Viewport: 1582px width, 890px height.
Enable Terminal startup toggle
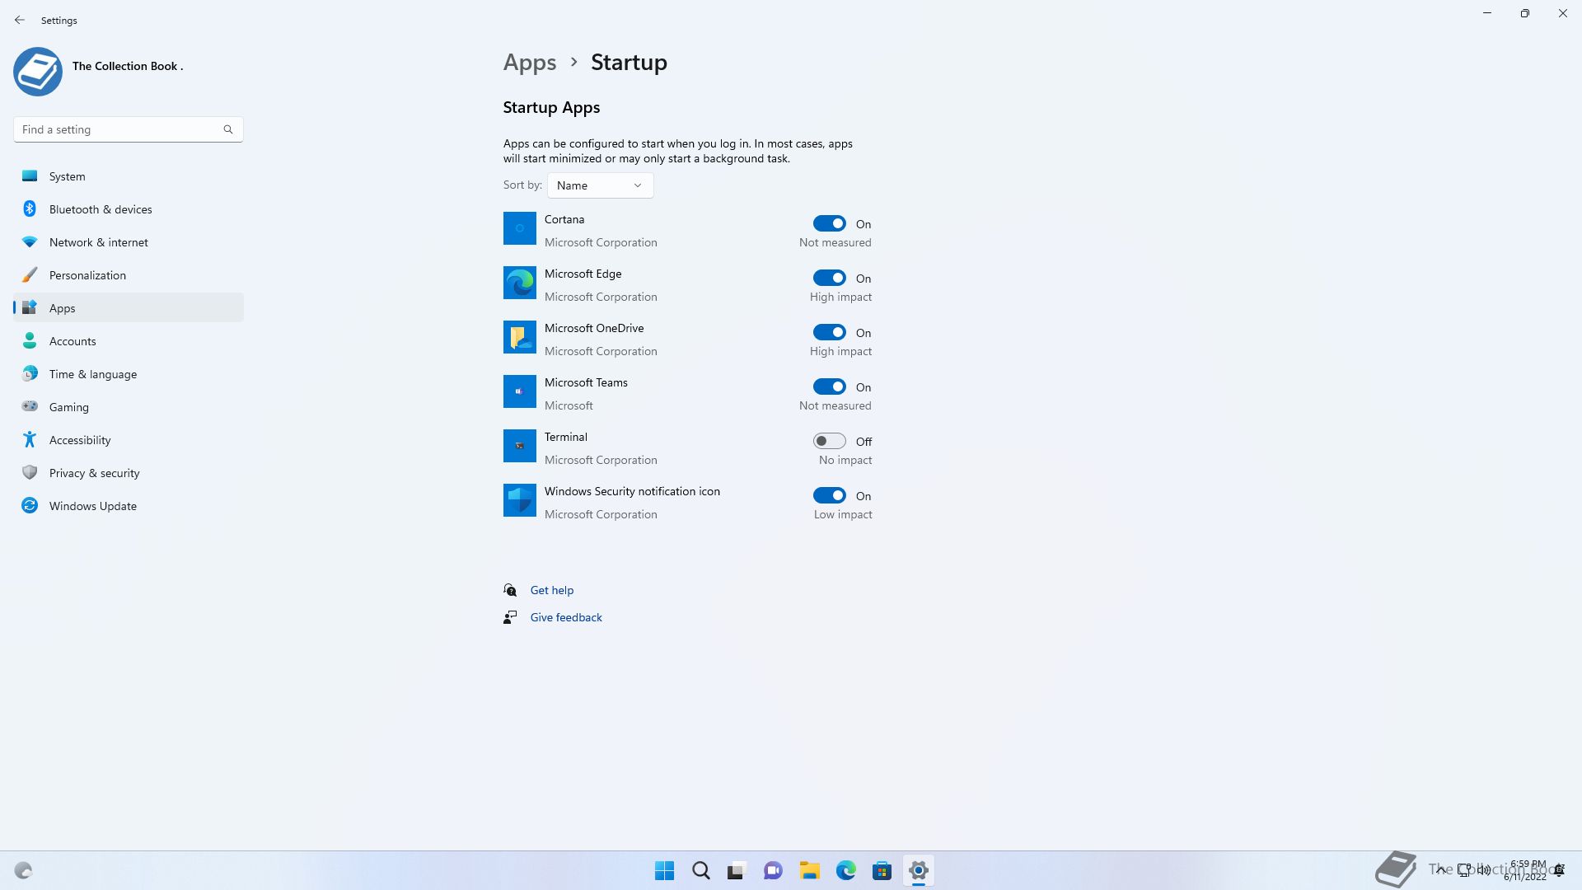[x=829, y=441]
